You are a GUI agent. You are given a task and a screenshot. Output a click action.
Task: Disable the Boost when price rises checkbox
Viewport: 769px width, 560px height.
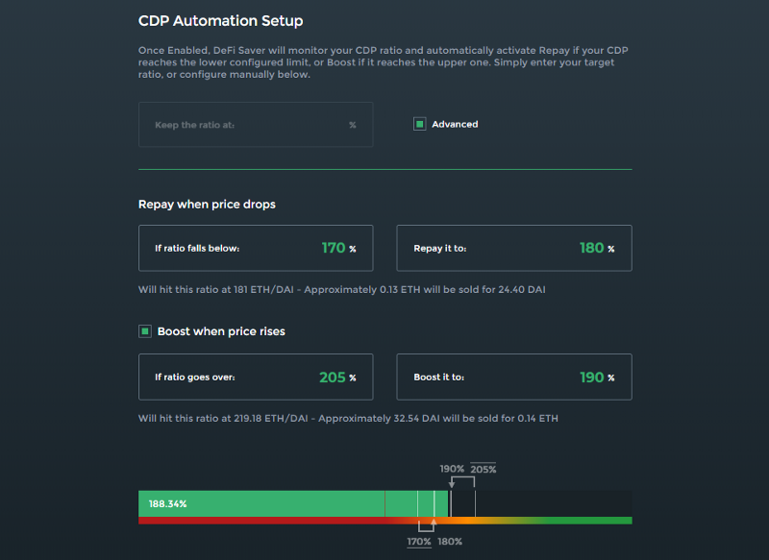click(145, 331)
